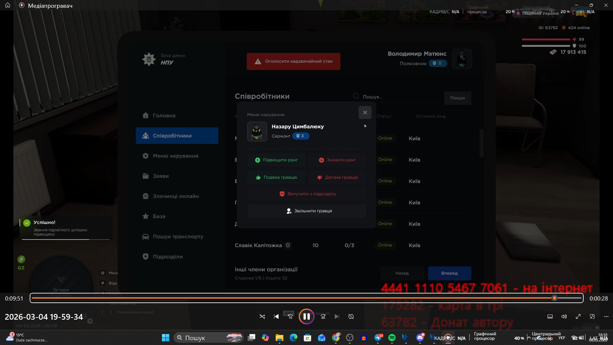
Task: Open the volume control in media player
Action: [564, 316]
